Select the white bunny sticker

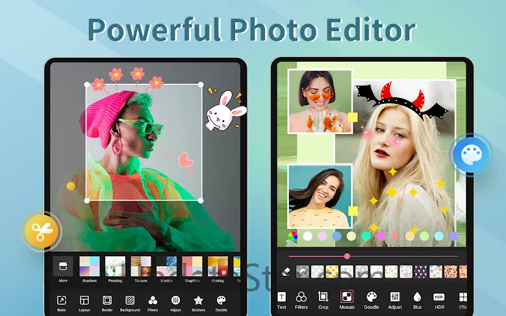pos(225,110)
